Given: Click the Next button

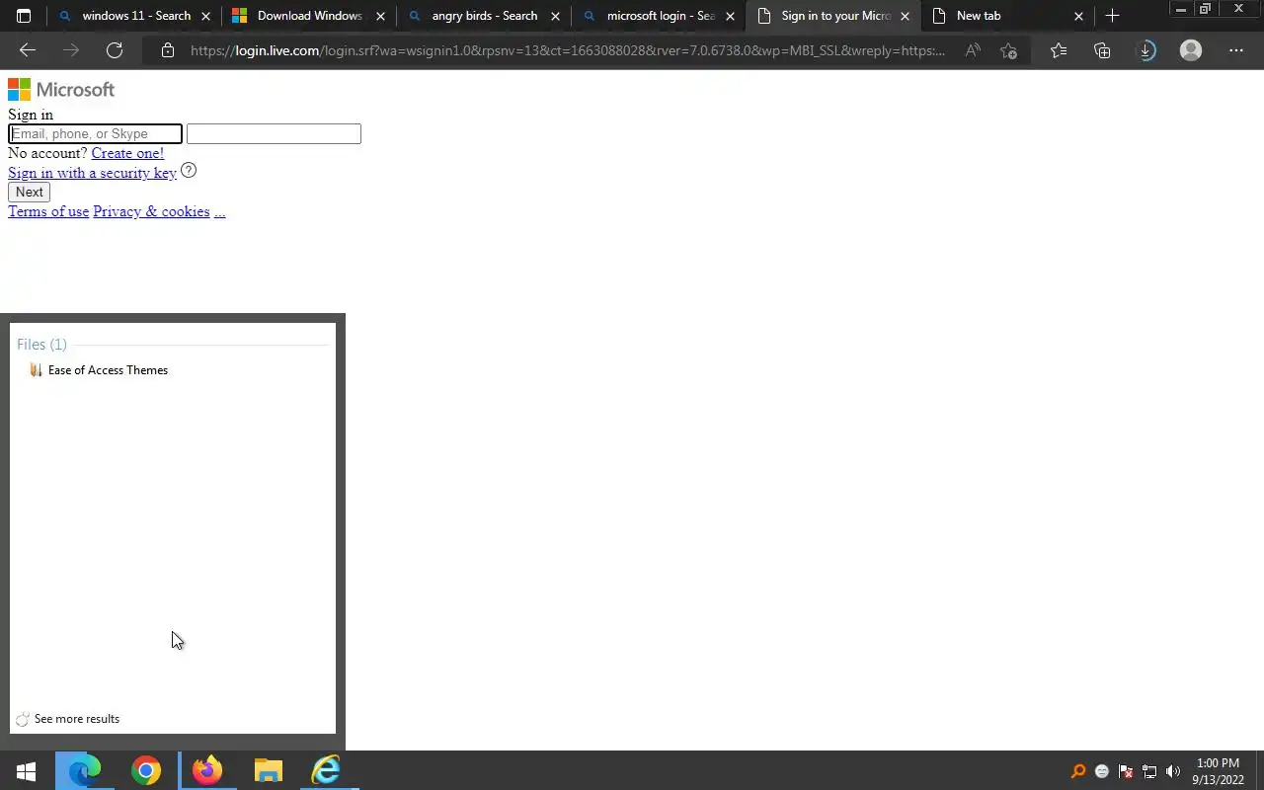Looking at the screenshot, I should (29, 193).
